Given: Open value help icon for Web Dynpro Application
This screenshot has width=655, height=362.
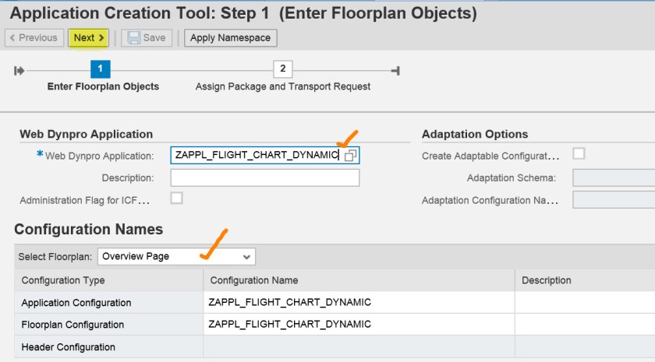Looking at the screenshot, I should 351,156.
